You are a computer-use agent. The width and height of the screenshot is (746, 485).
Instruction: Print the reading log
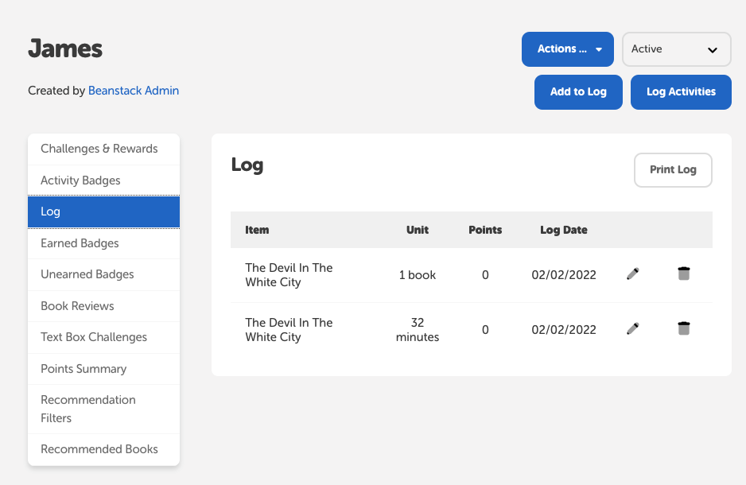click(673, 170)
